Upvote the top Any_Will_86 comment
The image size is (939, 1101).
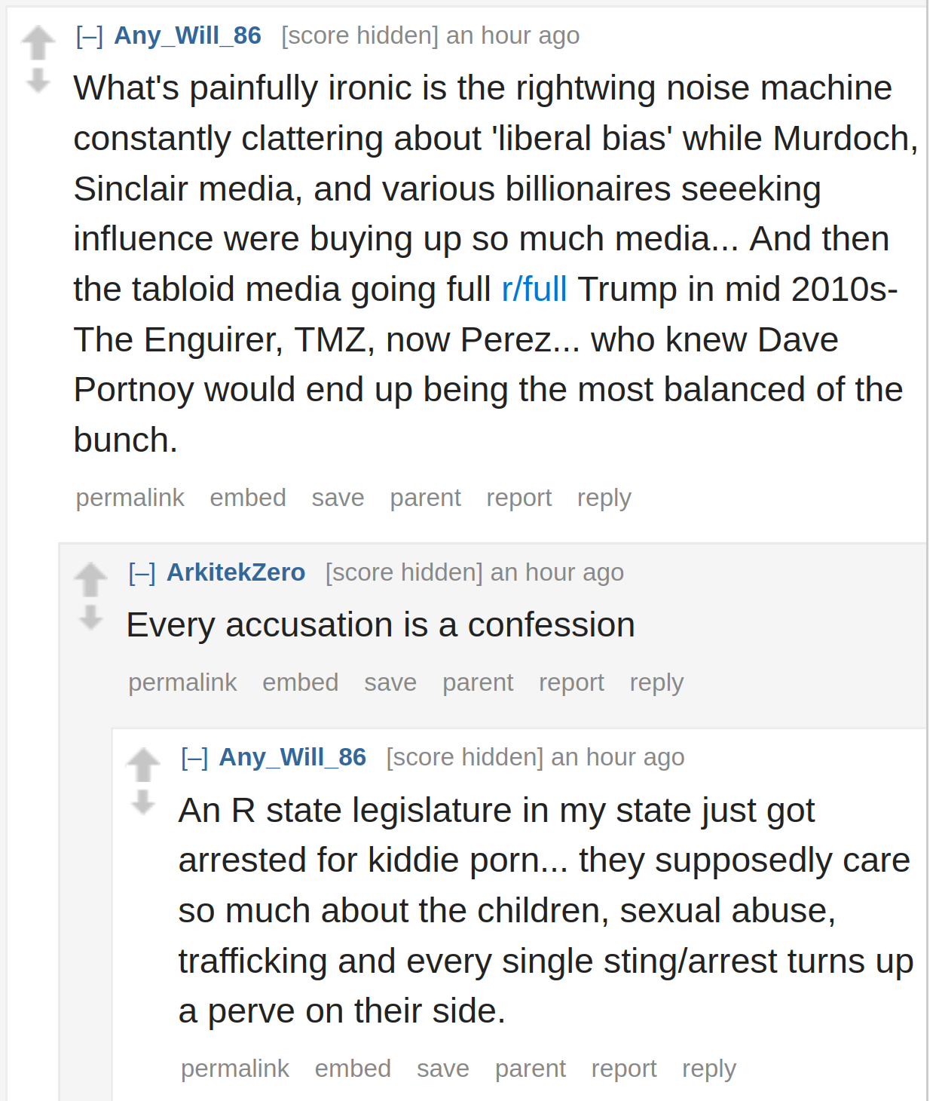(x=38, y=43)
